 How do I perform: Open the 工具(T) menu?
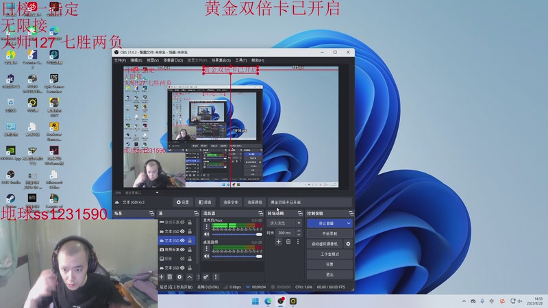click(241, 60)
